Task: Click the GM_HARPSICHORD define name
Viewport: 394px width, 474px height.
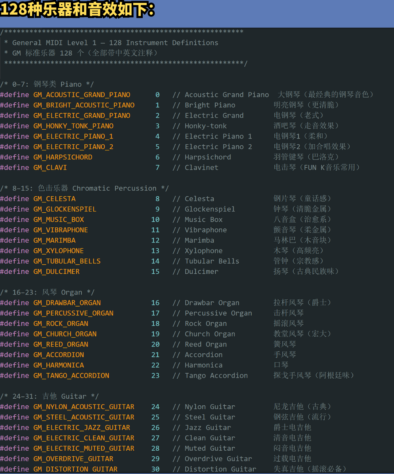Action: tap(63, 157)
